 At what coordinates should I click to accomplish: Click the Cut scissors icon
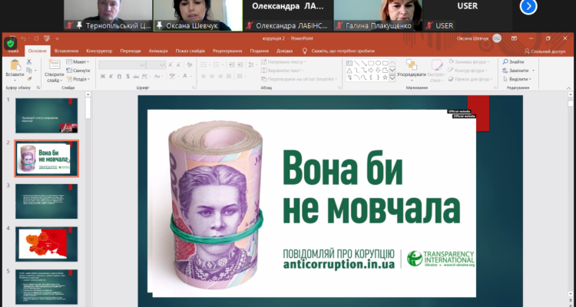click(x=29, y=62)
